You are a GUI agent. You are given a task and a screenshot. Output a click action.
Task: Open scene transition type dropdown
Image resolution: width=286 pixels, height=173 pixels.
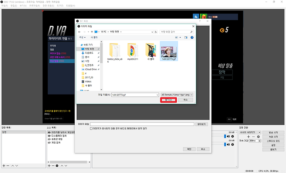point(250,132)
